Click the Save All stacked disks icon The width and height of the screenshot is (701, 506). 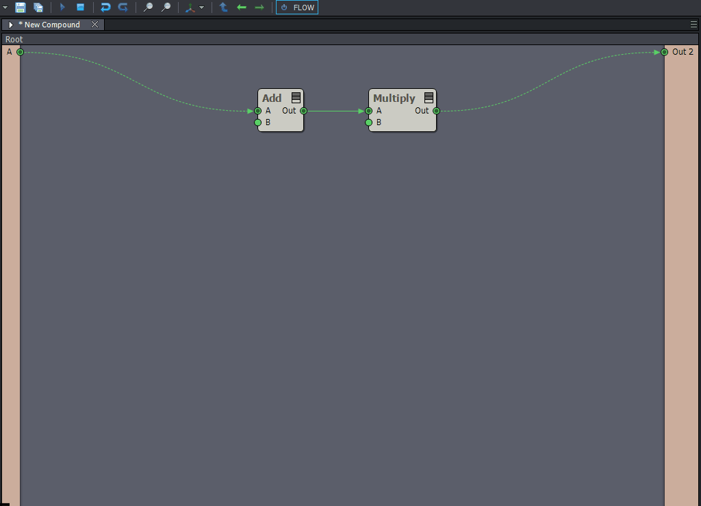tap(38, 7)
